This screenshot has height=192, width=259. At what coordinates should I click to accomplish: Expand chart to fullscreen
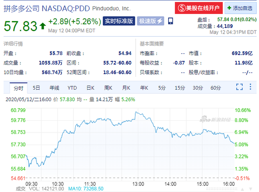[239, 87]
